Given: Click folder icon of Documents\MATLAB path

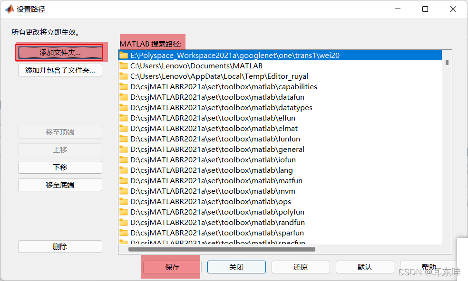Looking at the screenshot, I should point(124,66).
